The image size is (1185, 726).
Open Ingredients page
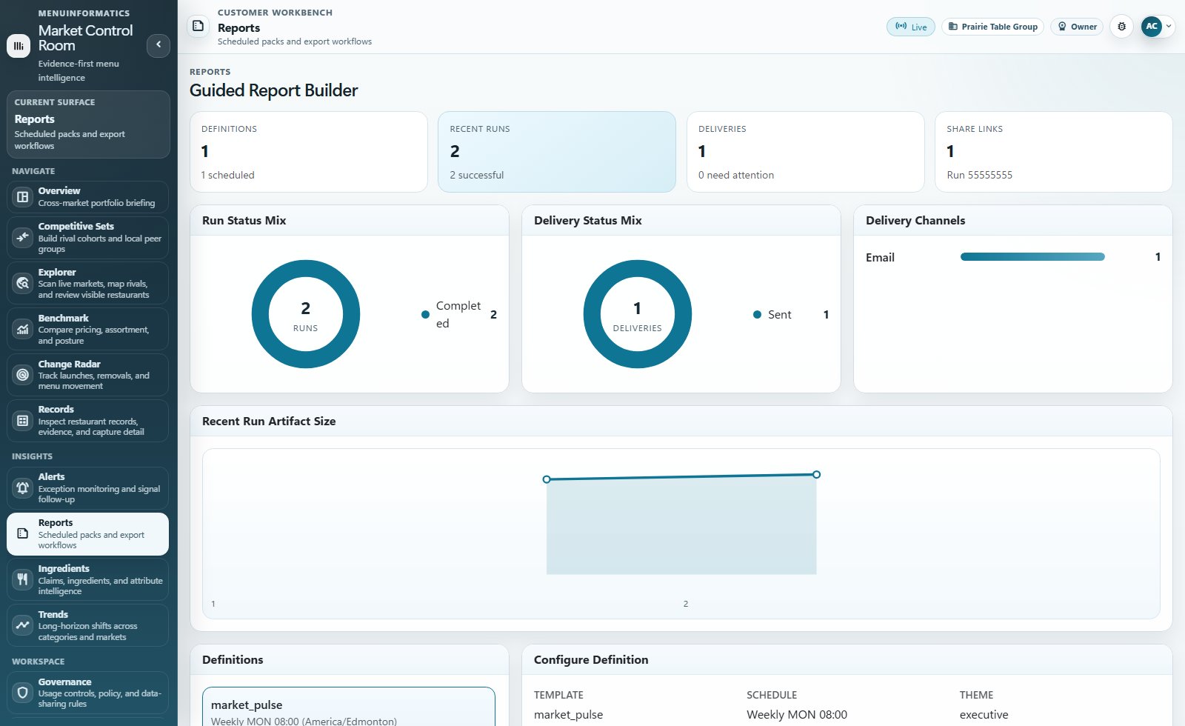(x=87, y=579)
